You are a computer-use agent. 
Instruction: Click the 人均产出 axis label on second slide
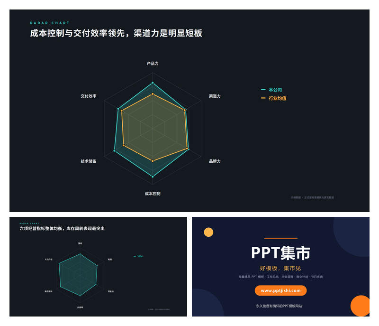click(x=48, y=260)
